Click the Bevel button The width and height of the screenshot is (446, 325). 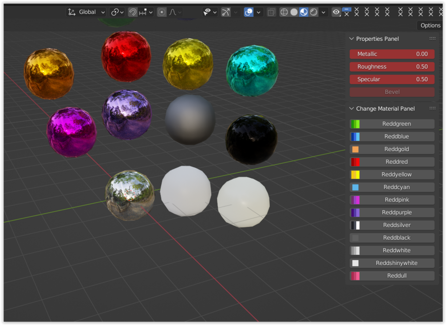pyautogui.click(x=392, y=92)
